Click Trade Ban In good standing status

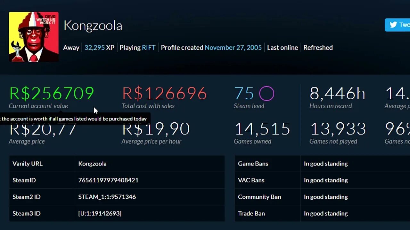326,213
